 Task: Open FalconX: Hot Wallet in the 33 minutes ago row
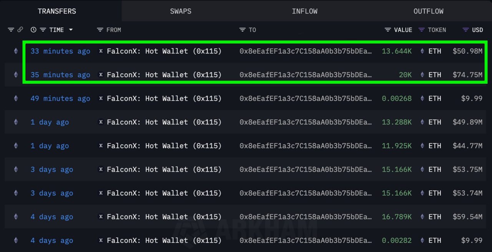[164, 51]
